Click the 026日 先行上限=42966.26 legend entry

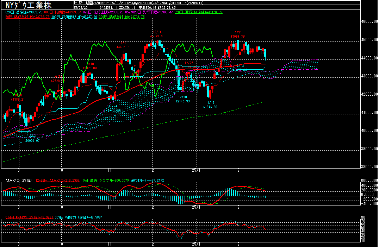(103, 12)
